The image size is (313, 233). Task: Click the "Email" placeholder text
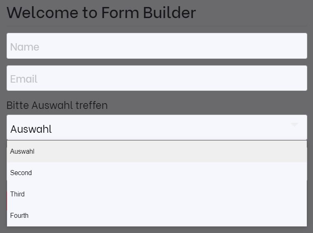(24, 79)
